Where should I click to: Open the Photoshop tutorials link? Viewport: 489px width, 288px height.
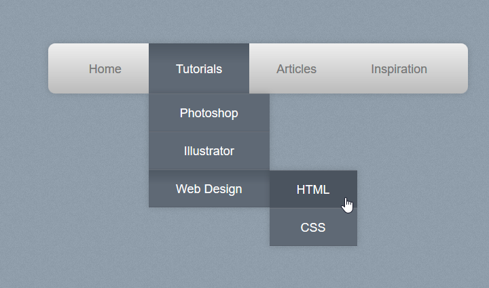(x=209, y=113)
